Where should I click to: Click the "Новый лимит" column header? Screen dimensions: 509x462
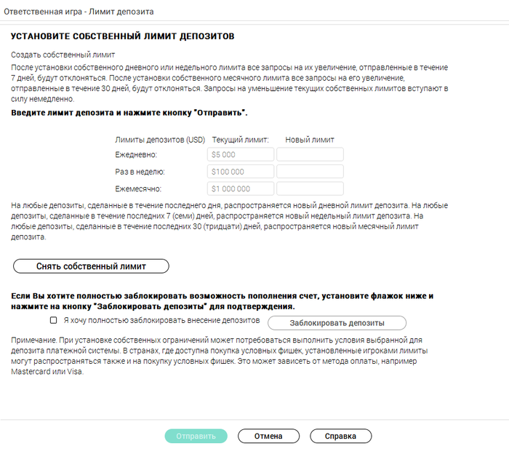click(x=310, y=139)
